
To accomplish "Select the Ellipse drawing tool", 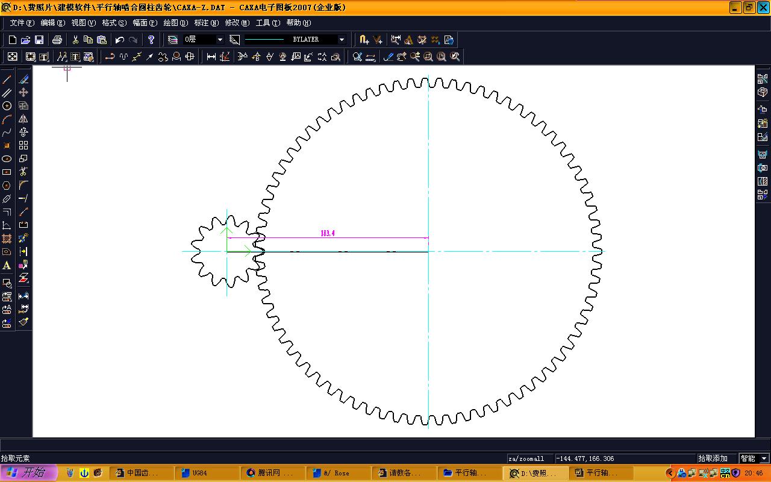I will click(x=7, y=159).
